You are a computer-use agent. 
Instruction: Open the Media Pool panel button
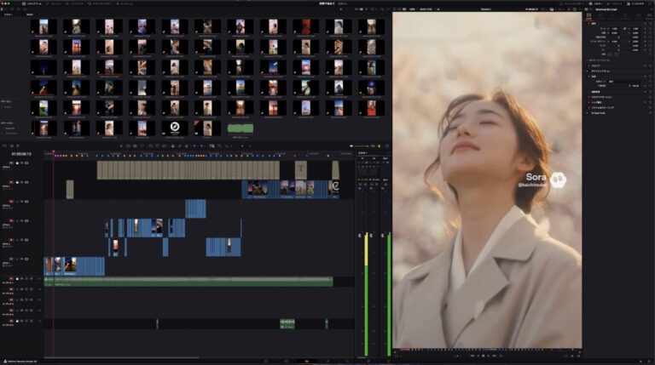pyautogui.click(x=32, y=3)
